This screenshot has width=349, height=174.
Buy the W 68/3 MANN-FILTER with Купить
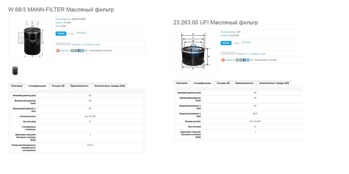(61, 34)
